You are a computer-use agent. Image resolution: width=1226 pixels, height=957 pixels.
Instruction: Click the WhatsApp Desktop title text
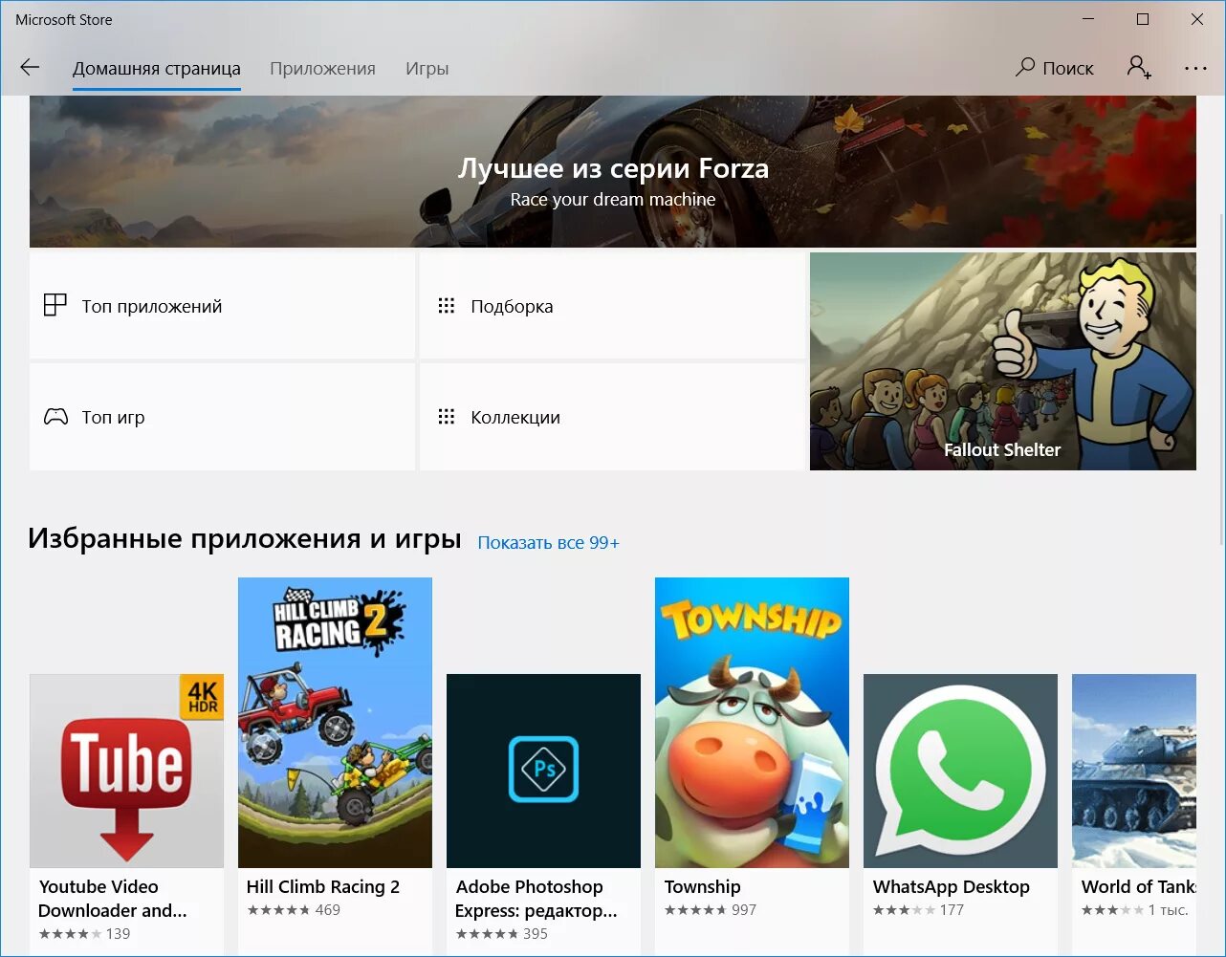click(x=952, y=886)
